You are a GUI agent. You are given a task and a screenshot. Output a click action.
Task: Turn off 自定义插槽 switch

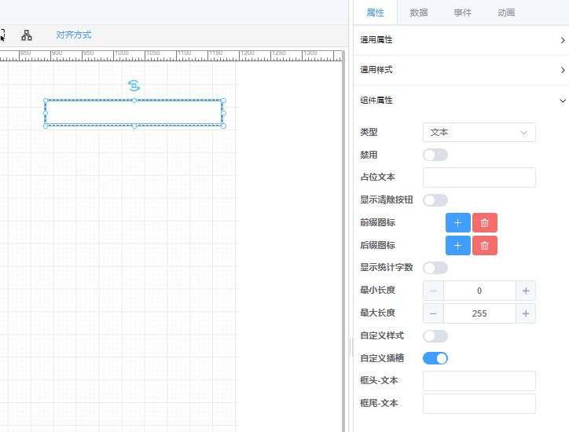(x=435, y=358)
